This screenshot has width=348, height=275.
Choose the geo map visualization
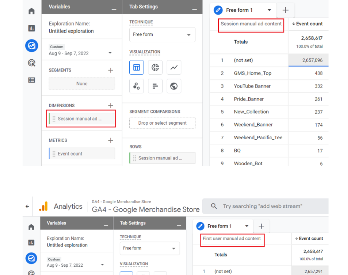click(x=174, y=86)
